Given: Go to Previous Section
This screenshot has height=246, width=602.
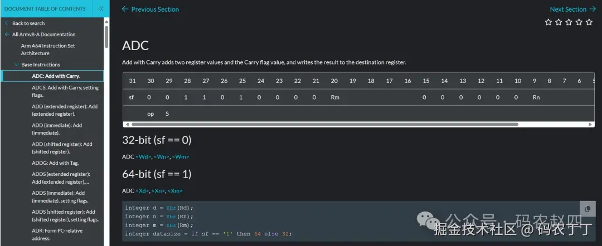Looking at the screenshot, I should (x=151, y=9).
